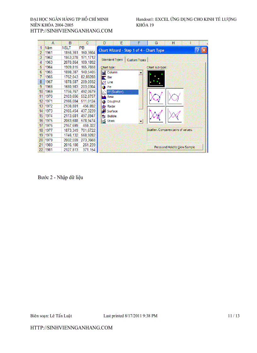Choose the scatter with straight lines sub-type

click(156, 115)
